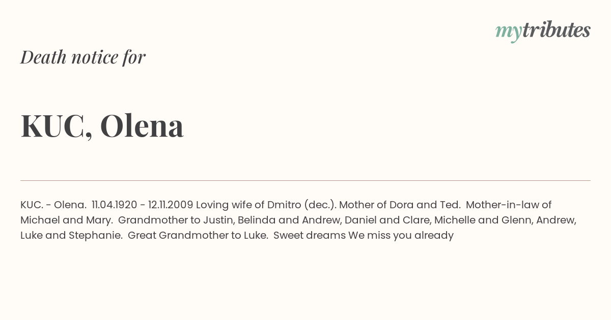The height and width of the screenshot is (320, 611).
Task: Click "Luke and Stephanie" in notice text
Action: coord(71,236)
